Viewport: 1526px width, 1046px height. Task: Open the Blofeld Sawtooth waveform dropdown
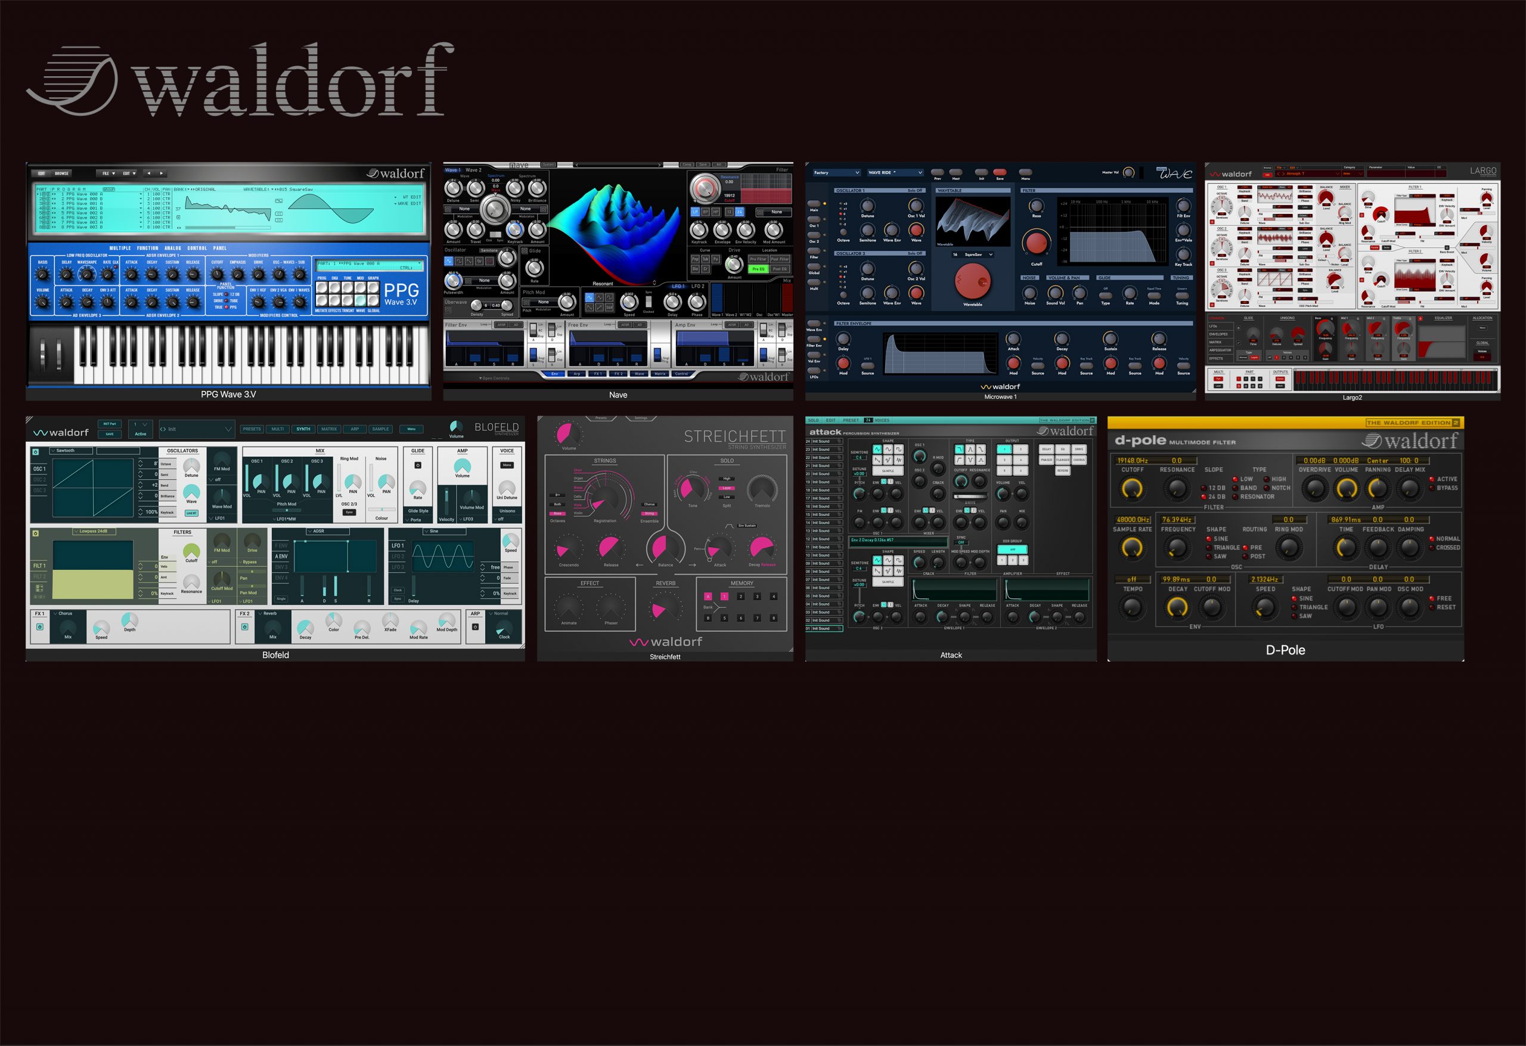71,451
